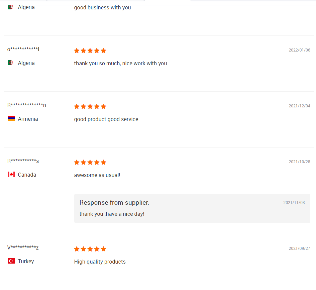Screen dimensions: 316x290
Task: Click the Turkish reviewer's masked username
Action: (x=23, y=248)
